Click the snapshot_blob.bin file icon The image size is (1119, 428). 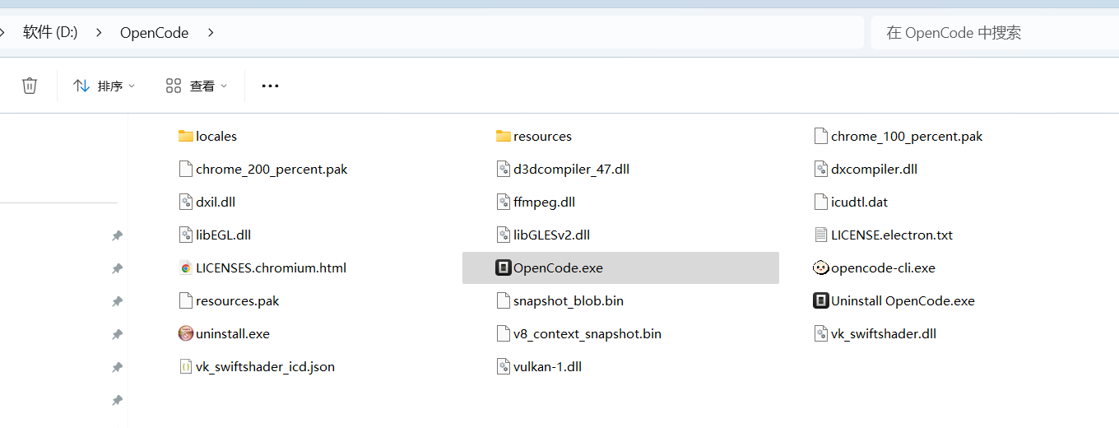point(504,300)
